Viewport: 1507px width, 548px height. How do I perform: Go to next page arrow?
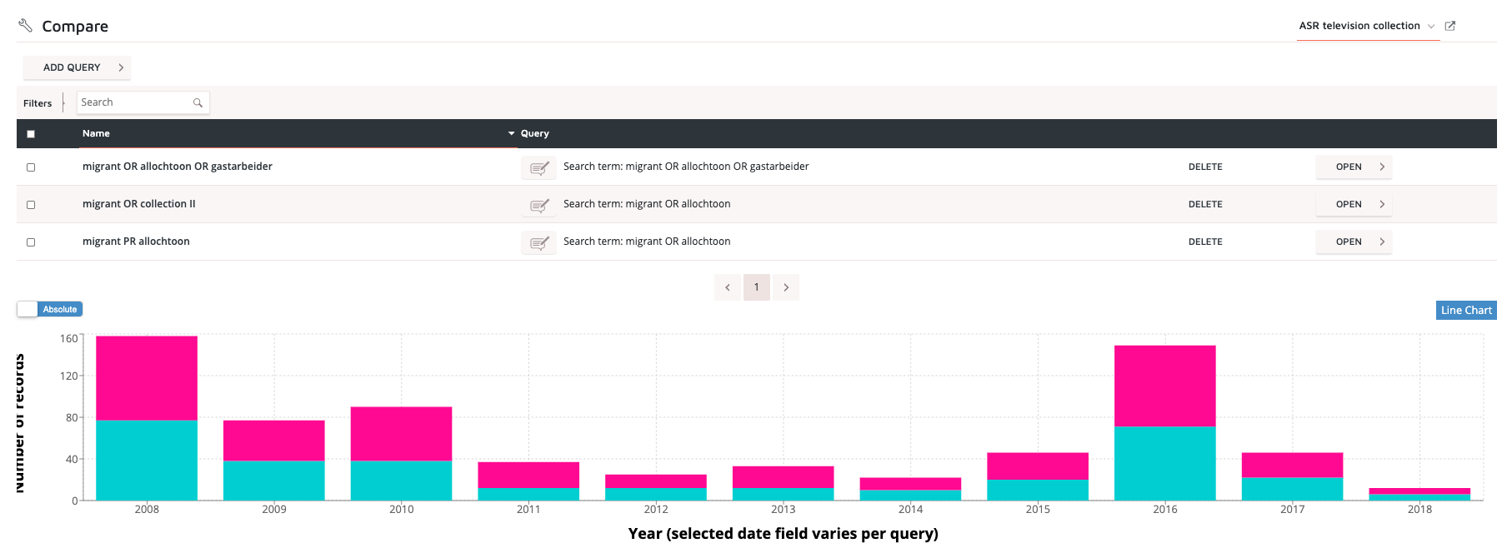pyautogui.click(x=786, y=287)
